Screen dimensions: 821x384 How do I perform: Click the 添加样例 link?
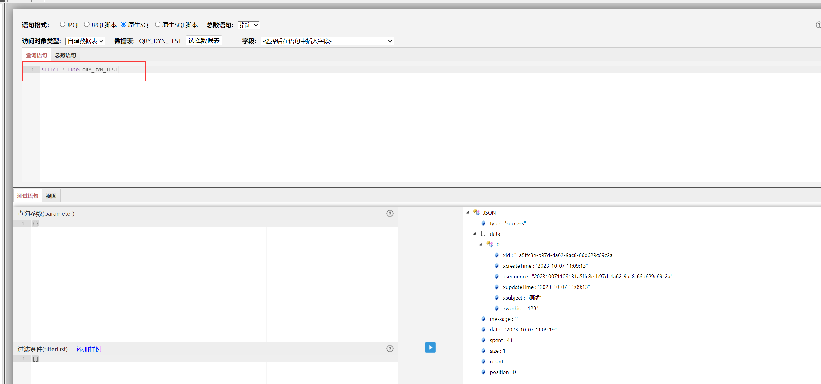pyautogui.click(x=89, y=349)
